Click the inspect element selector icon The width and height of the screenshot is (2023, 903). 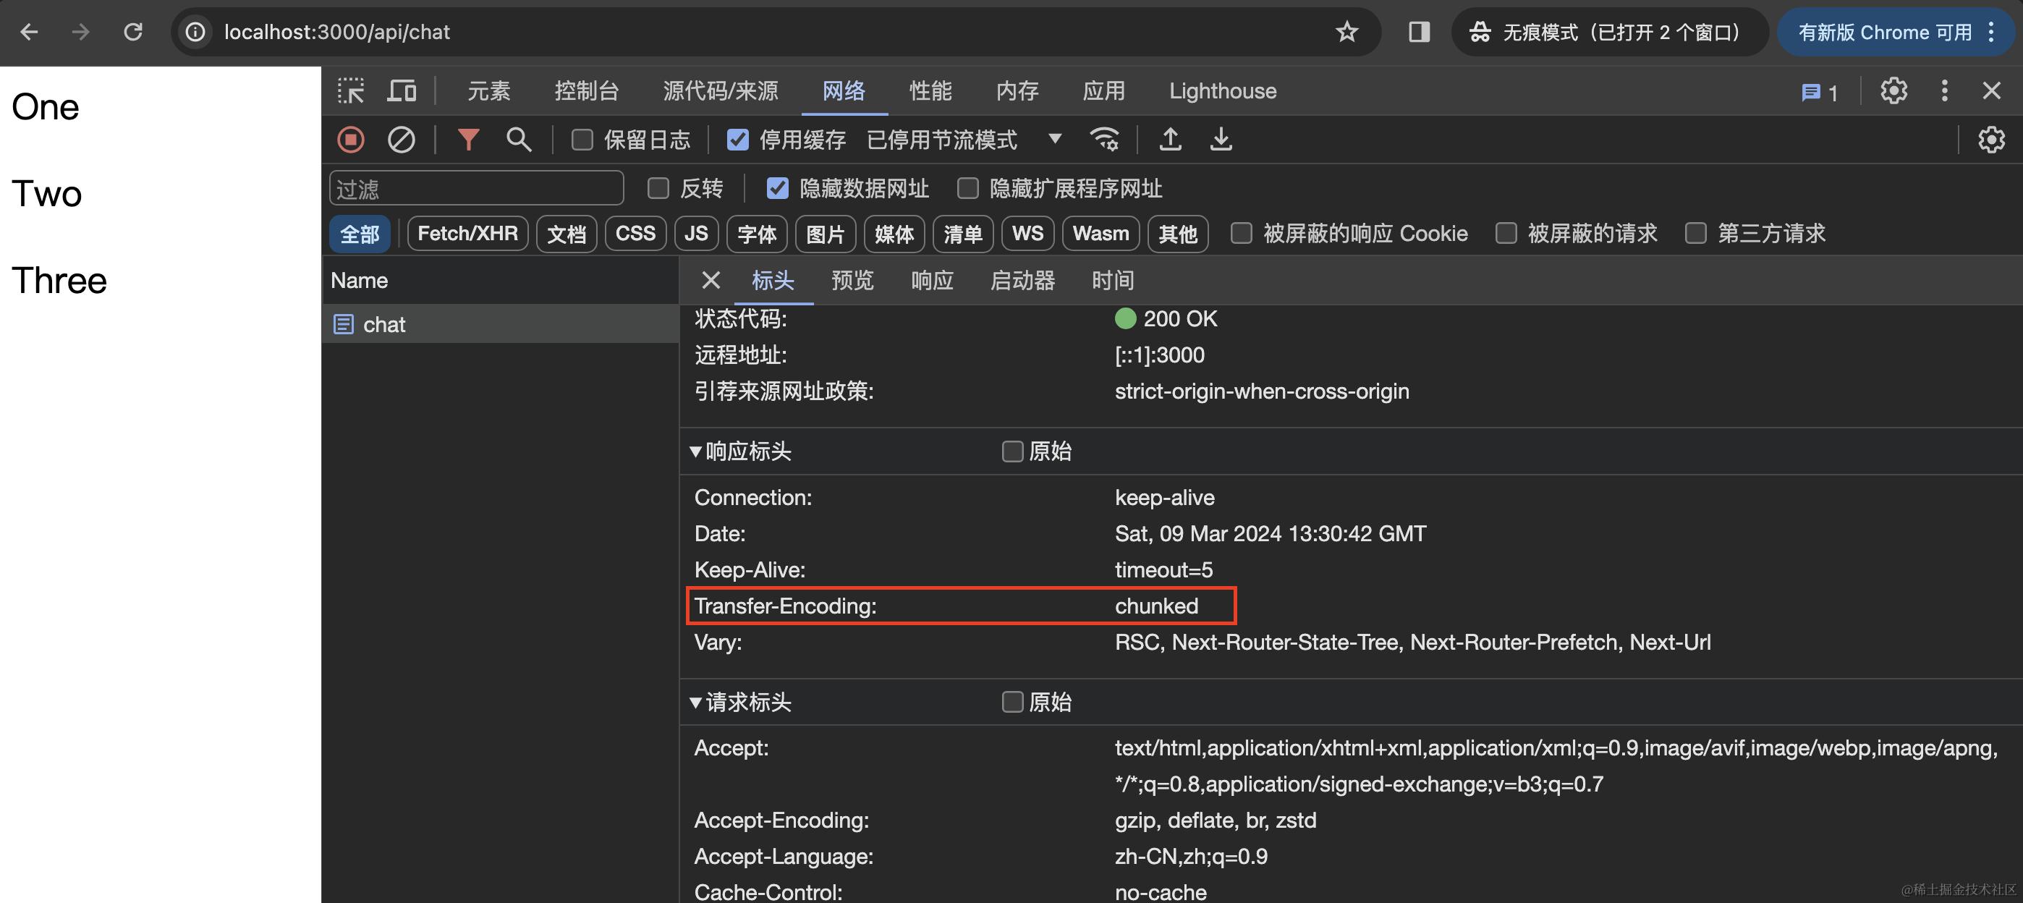coord(351,91)
